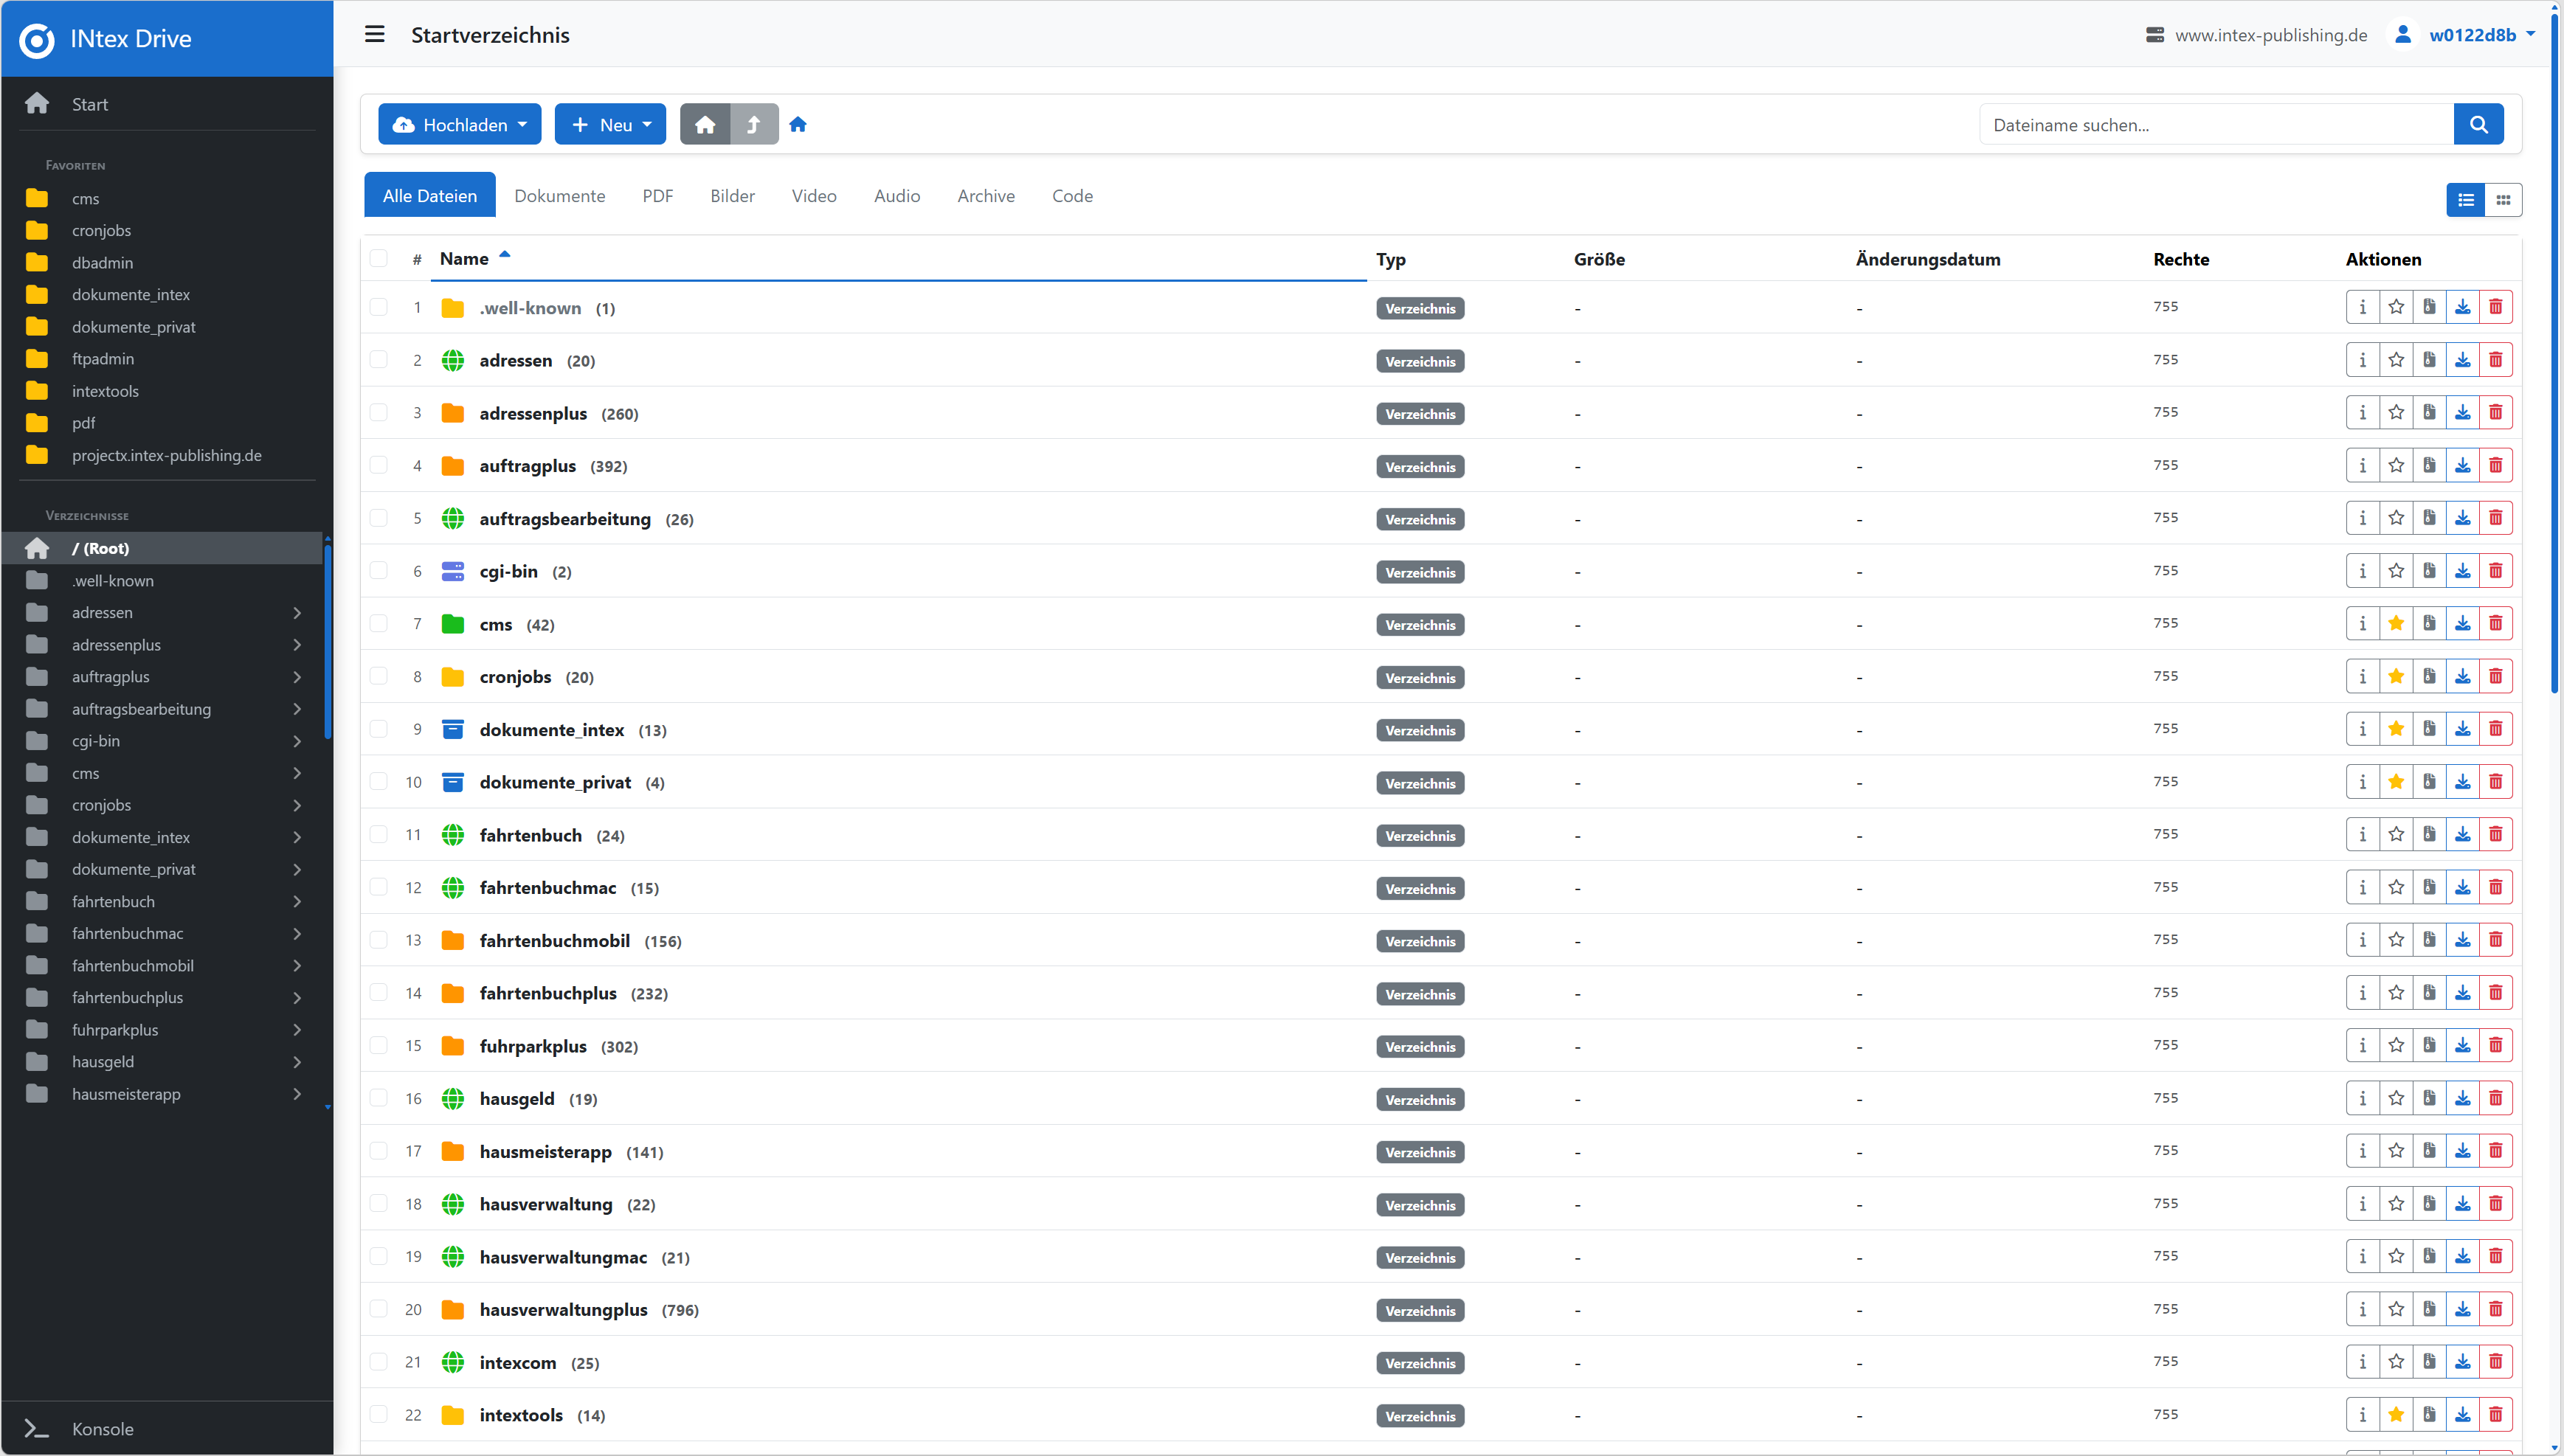Click the search magnifier button
This screenshot has width=2564, height=1456.
click(2478, 125)
